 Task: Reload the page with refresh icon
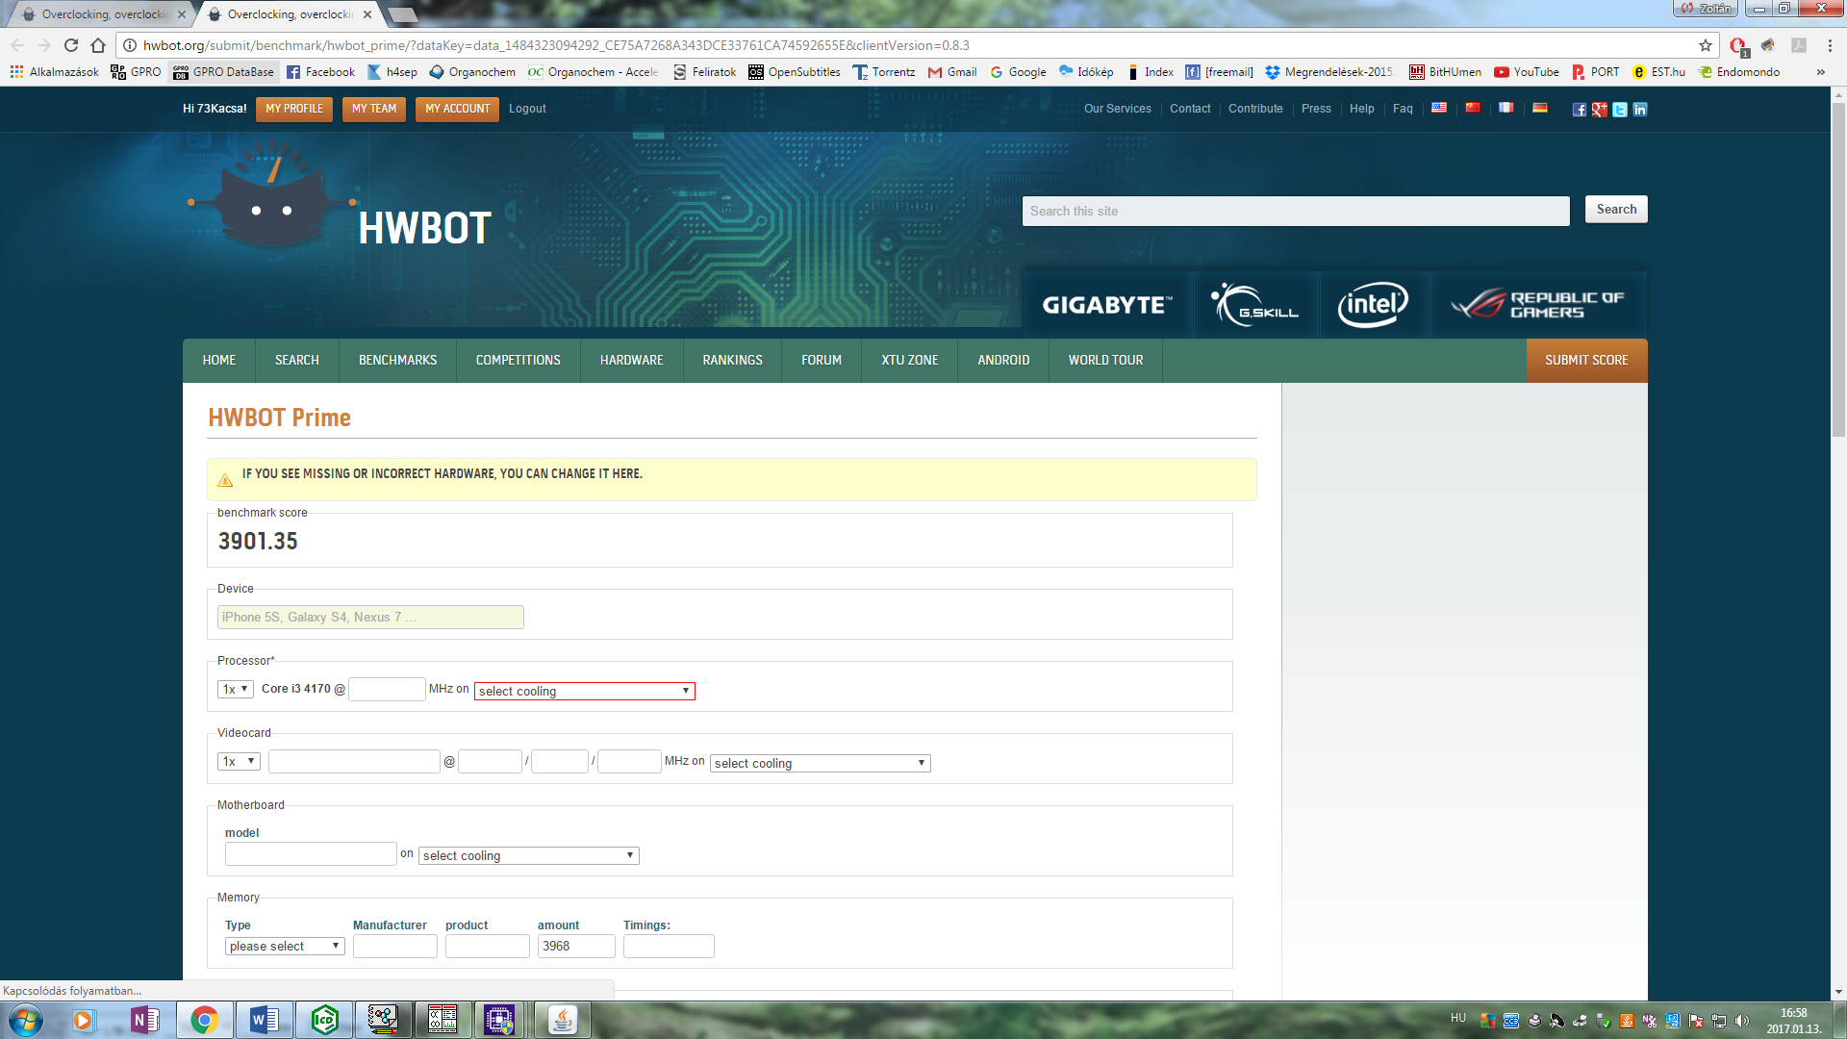coord(71,45)
